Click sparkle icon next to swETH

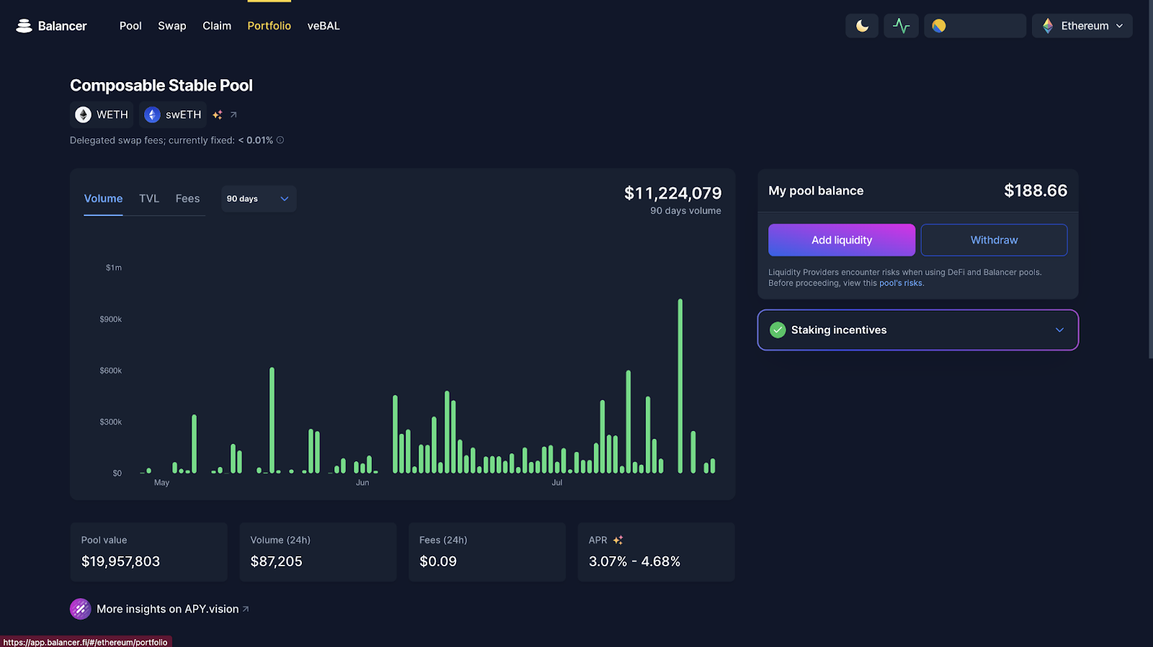point(218,115)
